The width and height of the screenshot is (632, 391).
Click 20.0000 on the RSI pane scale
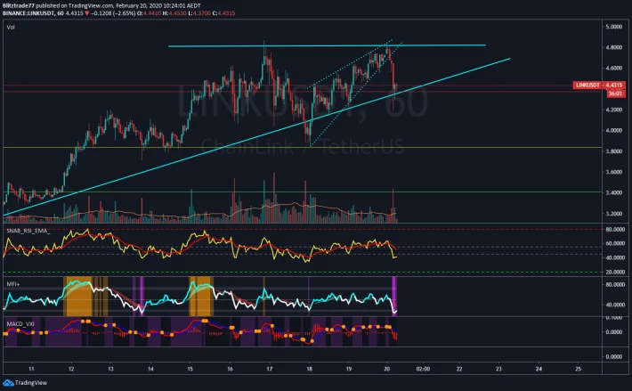[x=615, y=272]
